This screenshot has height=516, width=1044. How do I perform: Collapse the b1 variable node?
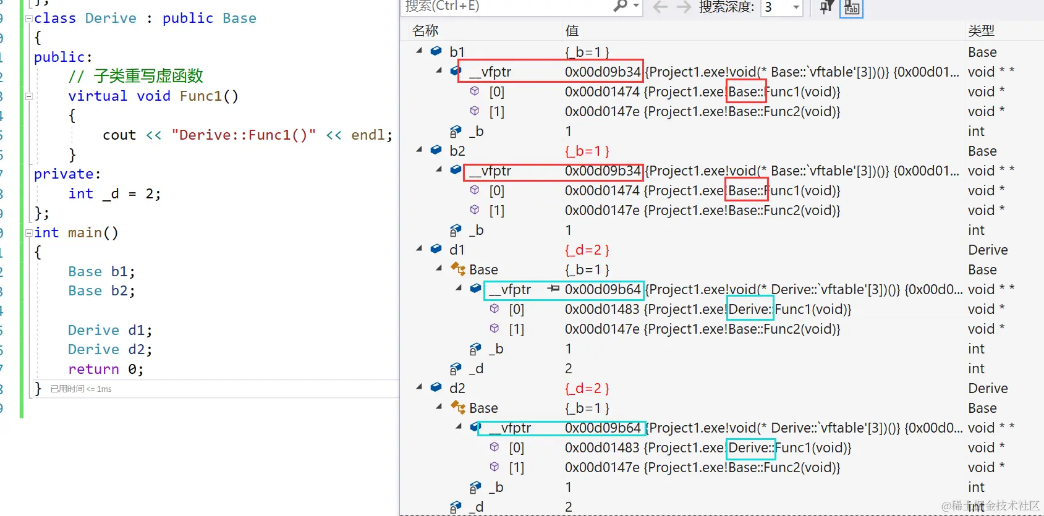pos(420,50)
